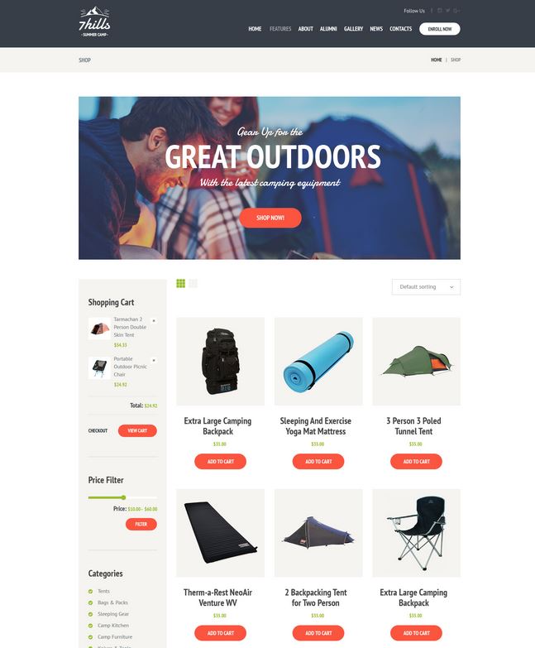Click the Enroll Now button
This screenshot has width=535, height=648.
click(x=440, y=29)
